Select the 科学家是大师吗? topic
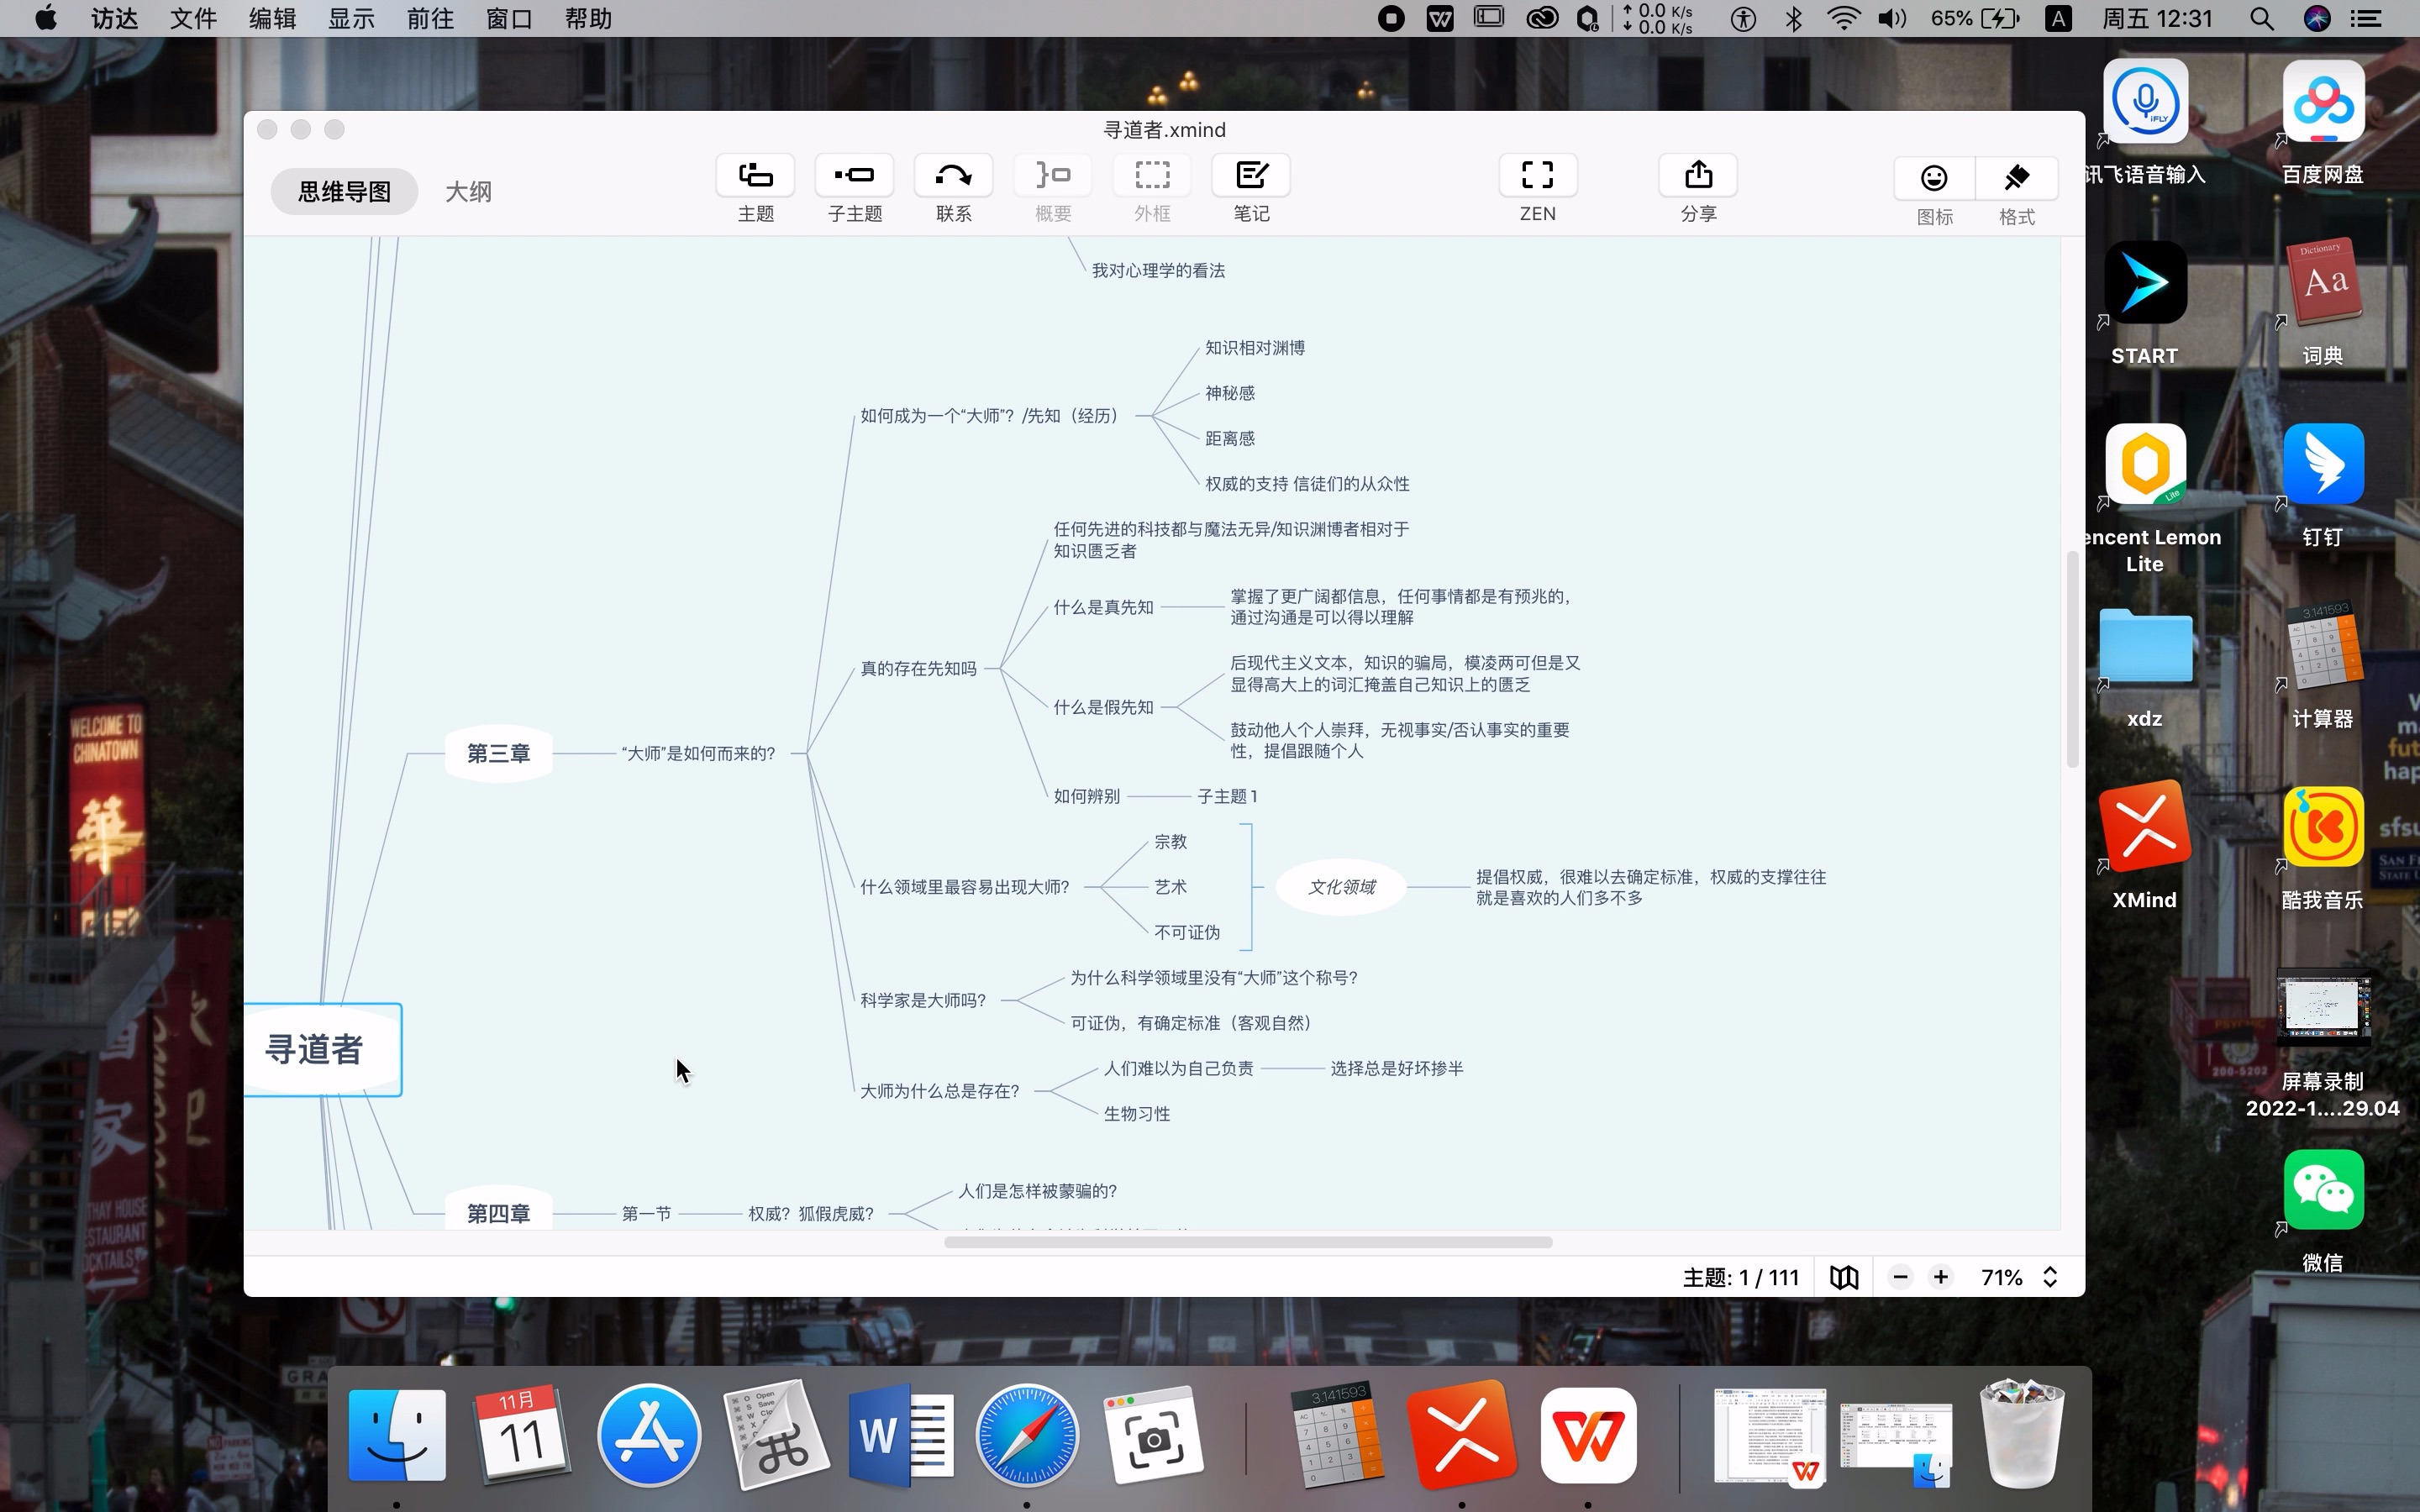The width and height of the screenshot is (2420, 1512). [x=923, y=1000]
